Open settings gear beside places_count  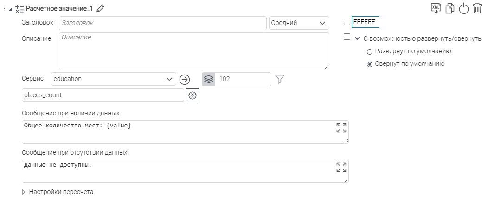pos(192,95)
